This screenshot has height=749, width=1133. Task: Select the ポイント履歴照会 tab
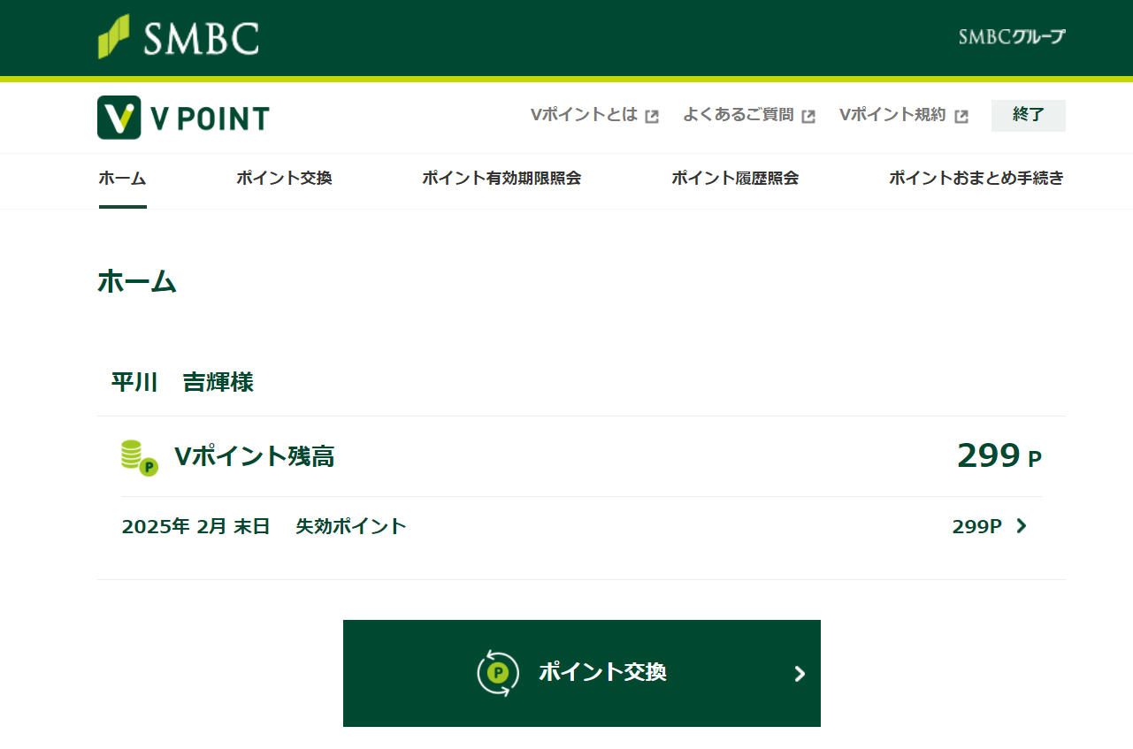[x=735, y=179]
